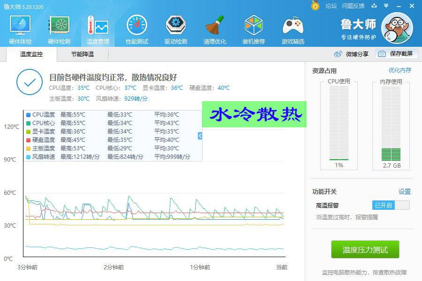Open the 游戏精选 game selection panel

293,28
